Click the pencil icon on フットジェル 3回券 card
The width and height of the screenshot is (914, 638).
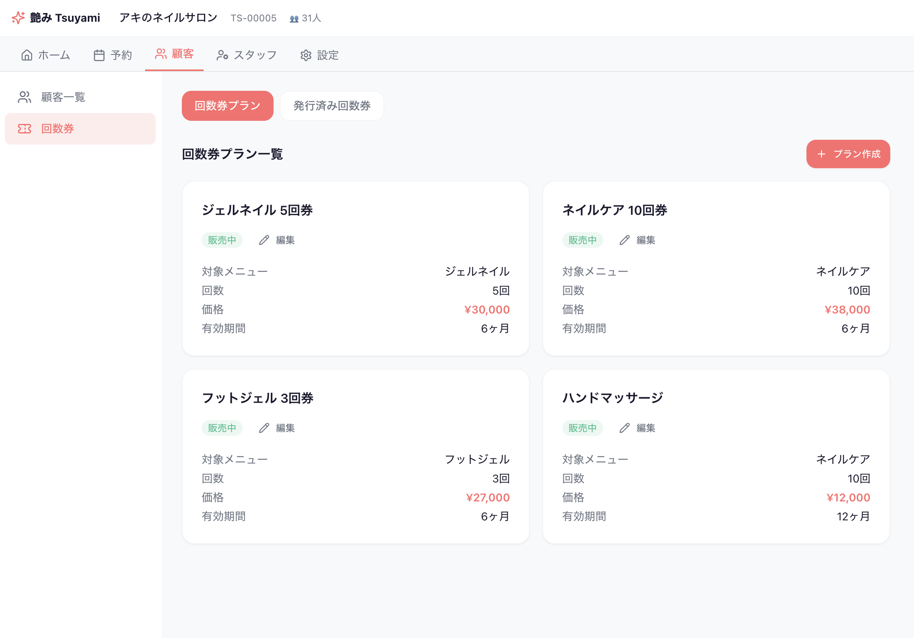click(264, 428)
